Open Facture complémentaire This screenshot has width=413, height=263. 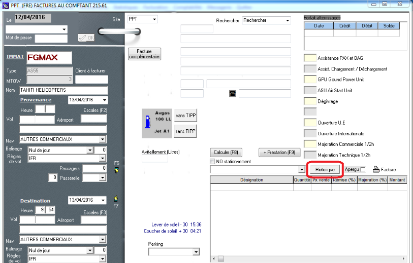[144, 54]
